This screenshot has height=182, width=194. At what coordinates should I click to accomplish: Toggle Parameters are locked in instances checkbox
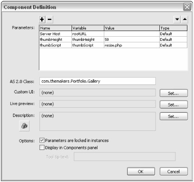pos(42,140)
